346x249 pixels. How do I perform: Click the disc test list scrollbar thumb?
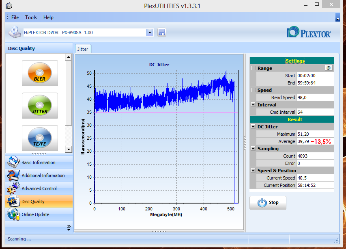tap(69, 93)
